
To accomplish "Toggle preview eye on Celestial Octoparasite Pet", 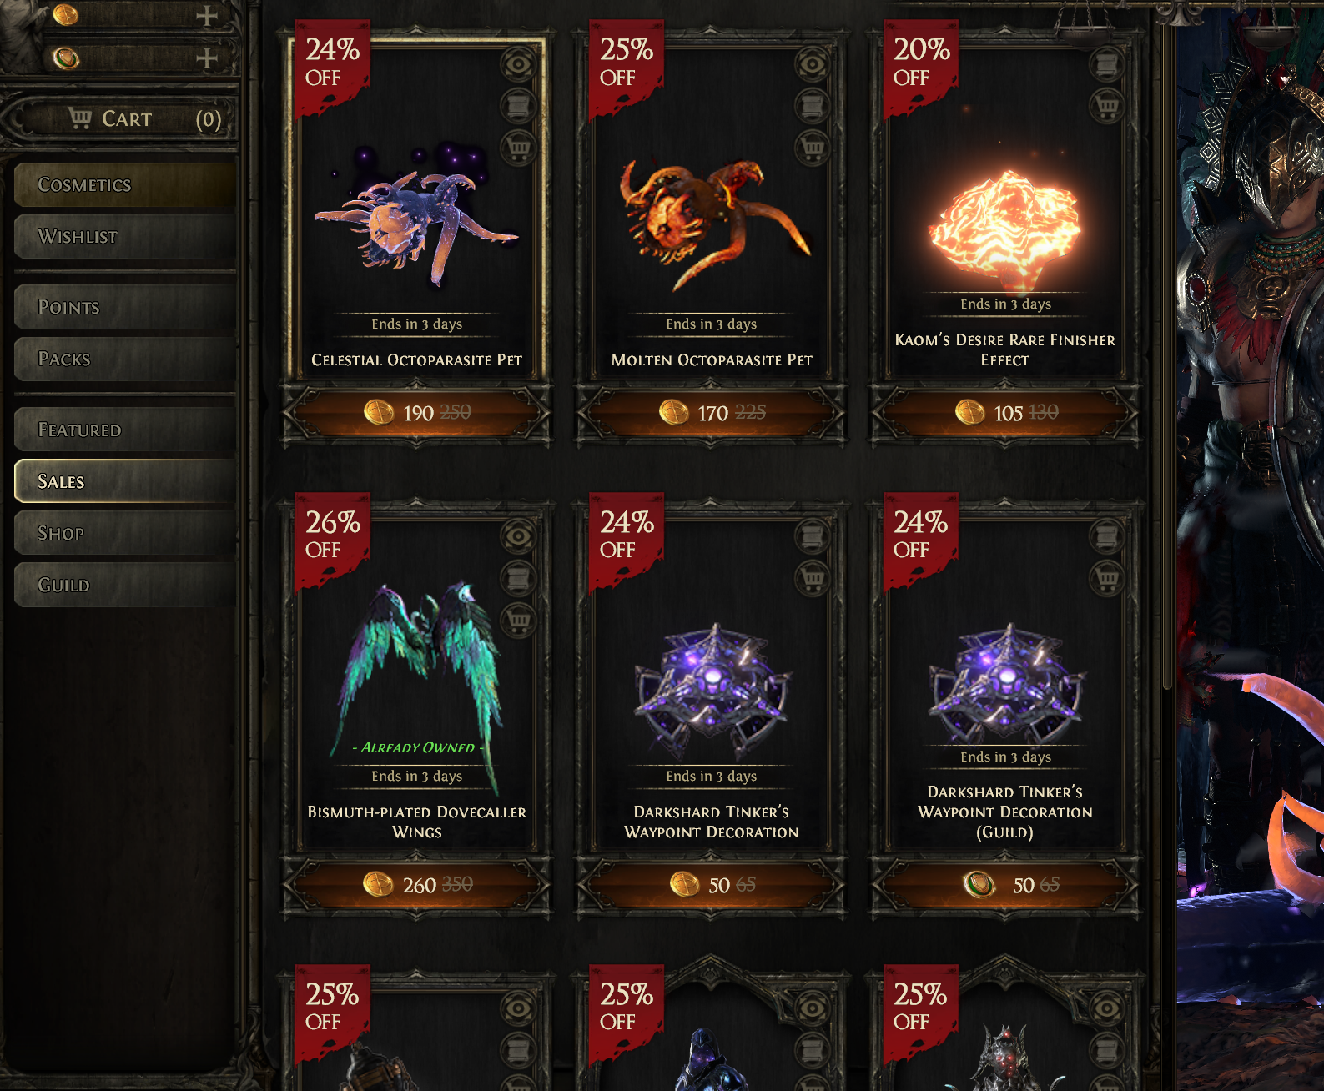I will click(x=518, y=64).
